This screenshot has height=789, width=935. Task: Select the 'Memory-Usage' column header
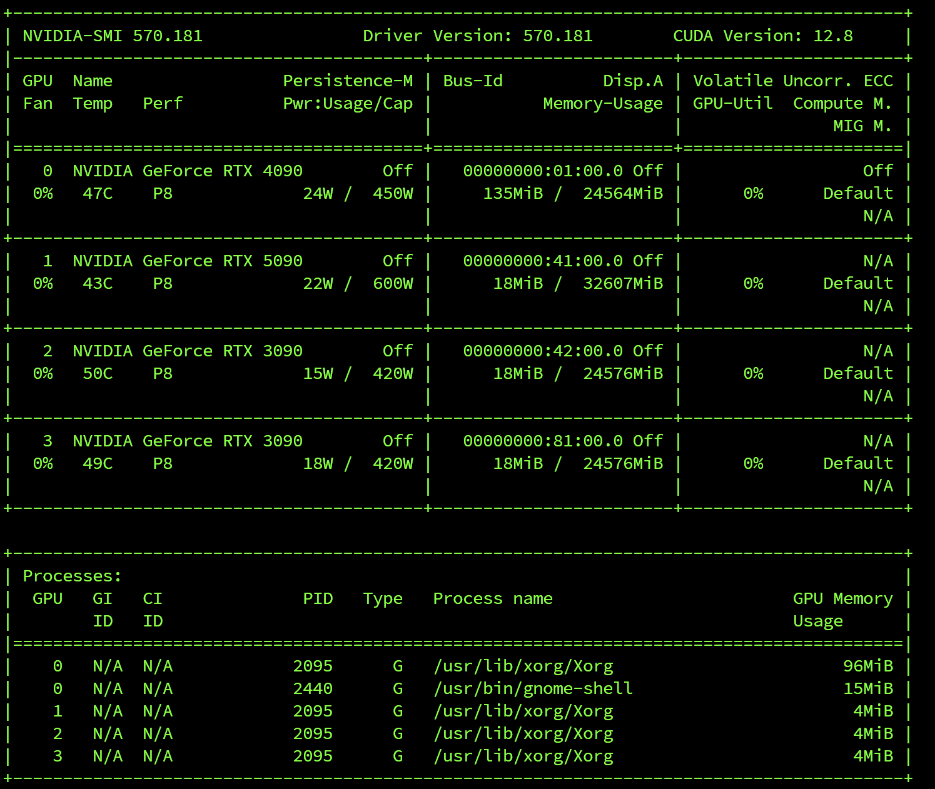(603, 103)
